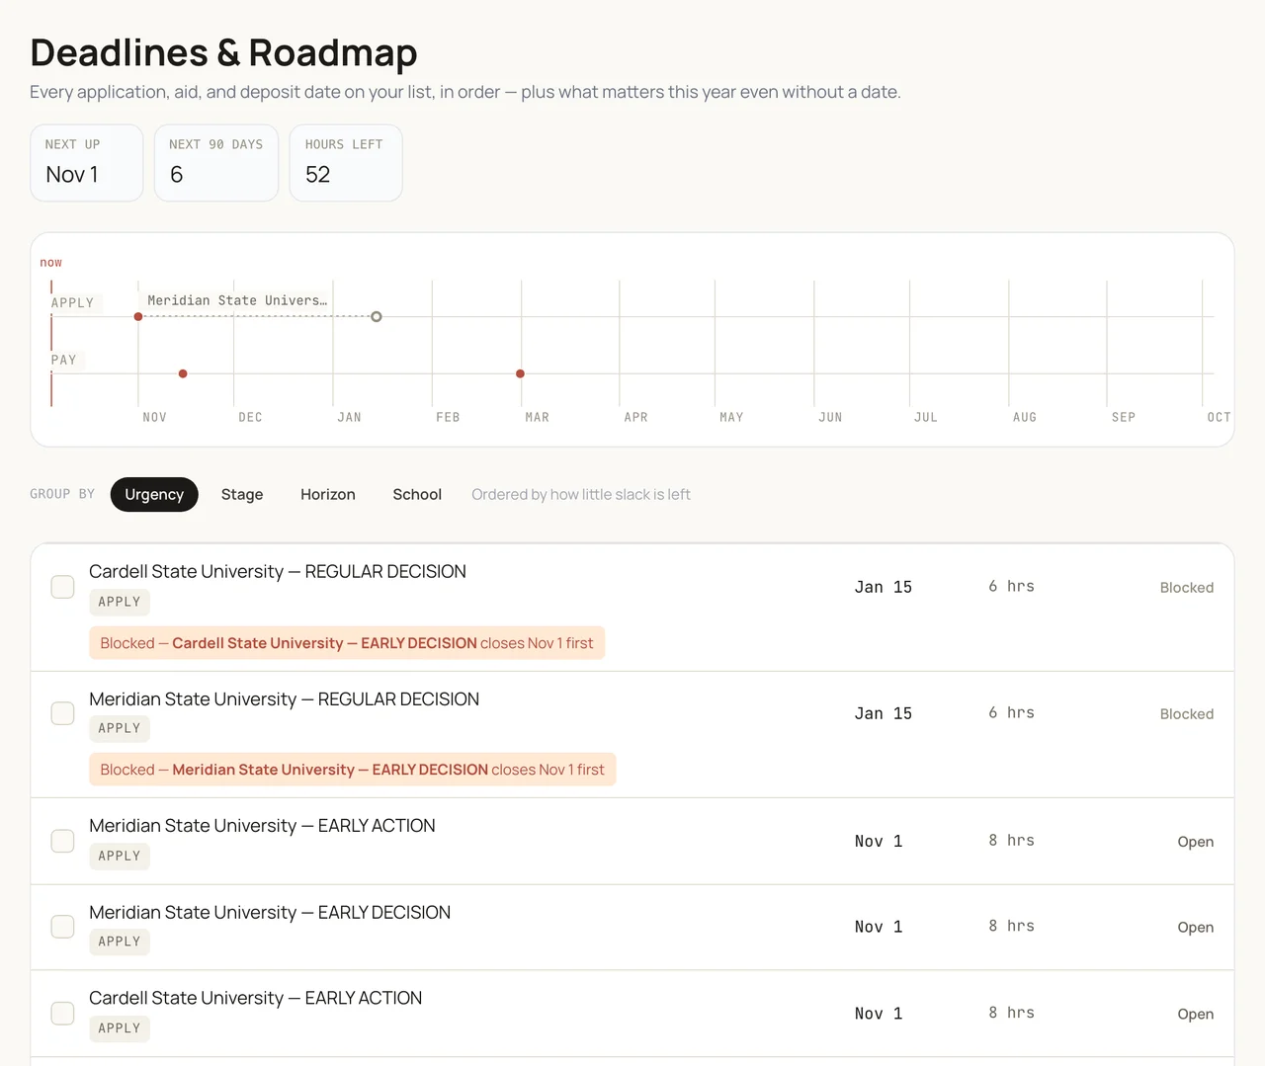Click '6 hrs' in the Cardell REGULAR DECISION row
The height and width of the screenshot is (1066, 1265).
[1011, 586]
